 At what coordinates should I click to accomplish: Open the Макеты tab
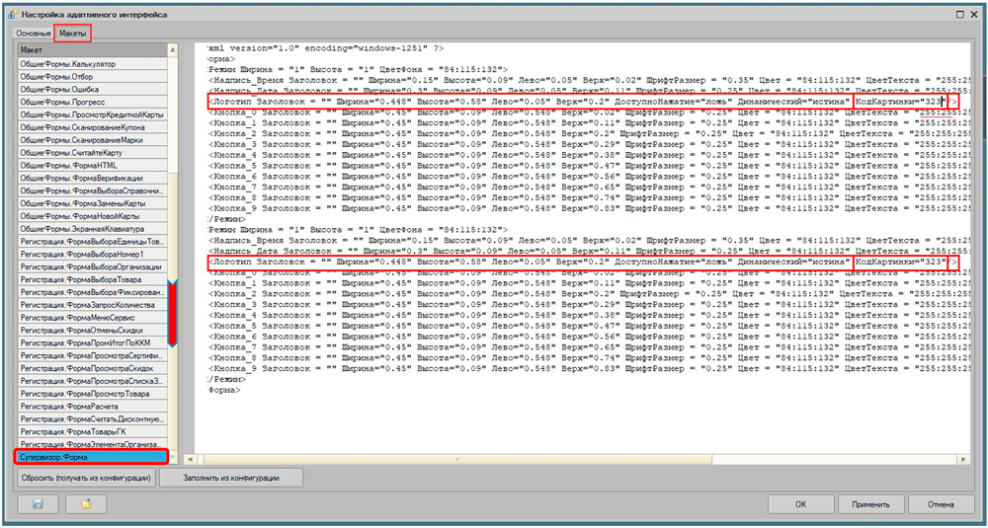tap(72, 33)
